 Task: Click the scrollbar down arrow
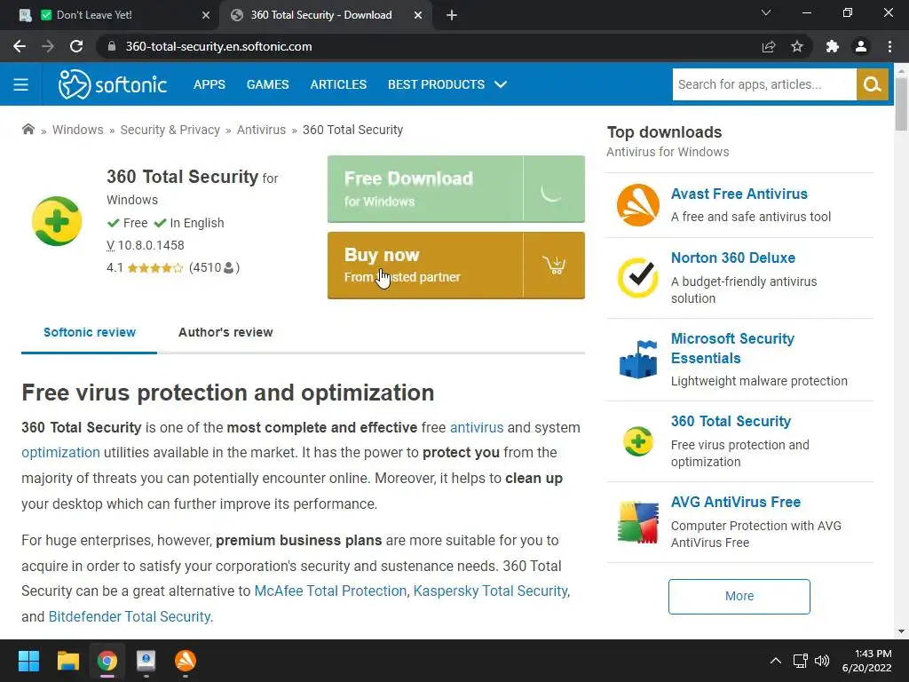901,631
